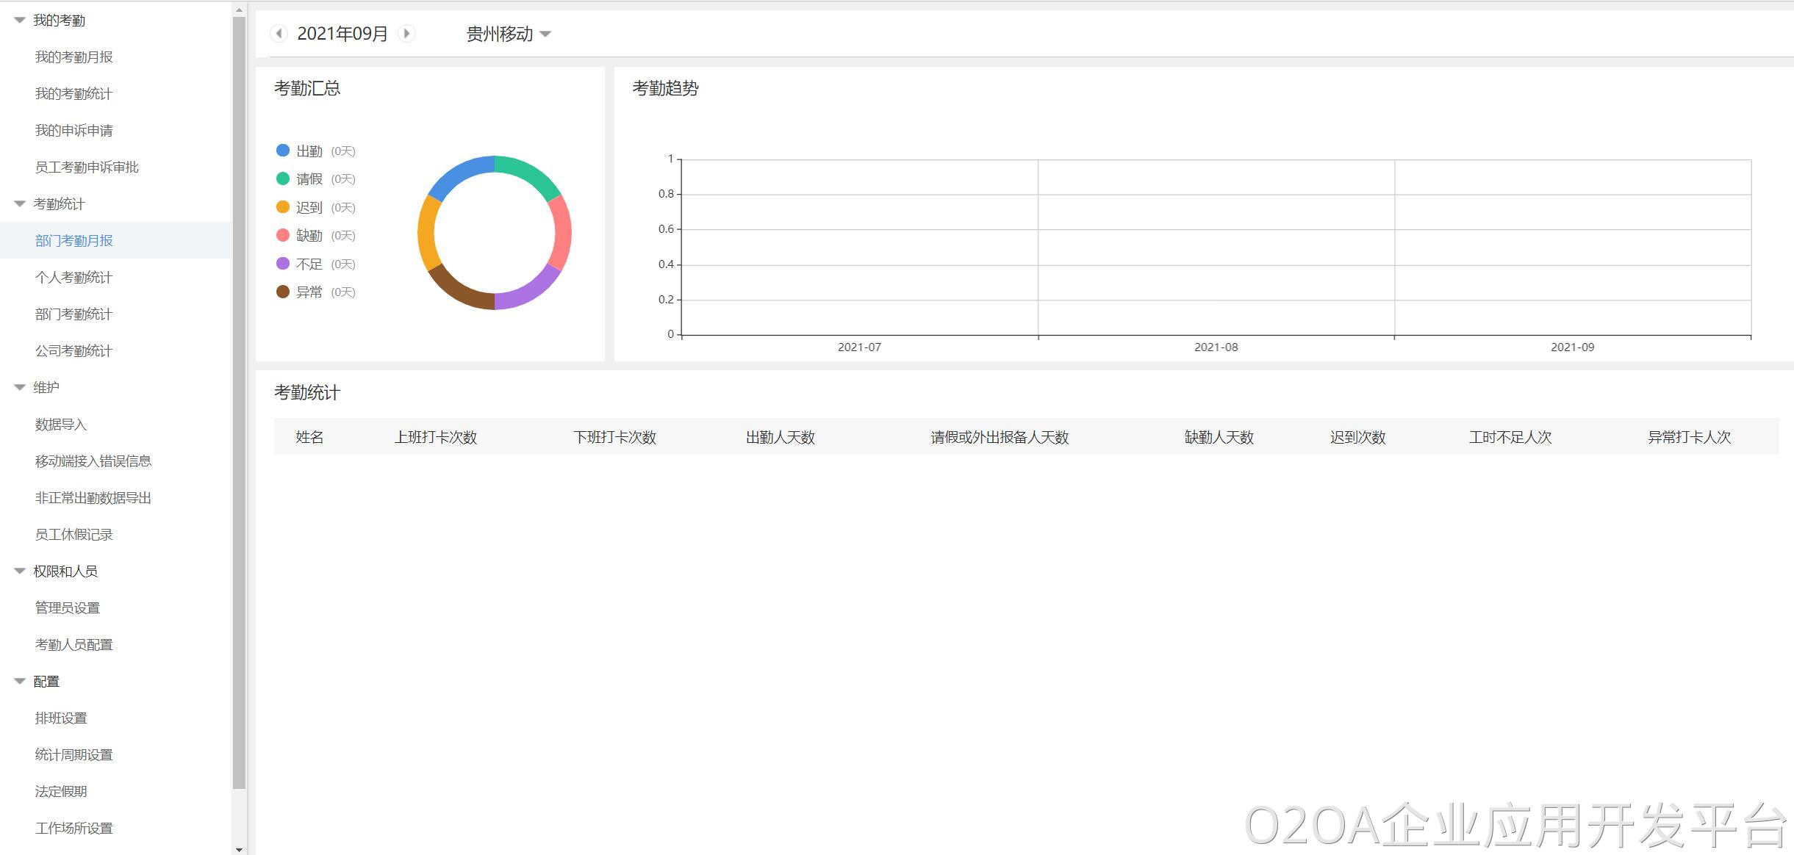
Task: Open 排班设置 configuration page
Action: point(61,718)
